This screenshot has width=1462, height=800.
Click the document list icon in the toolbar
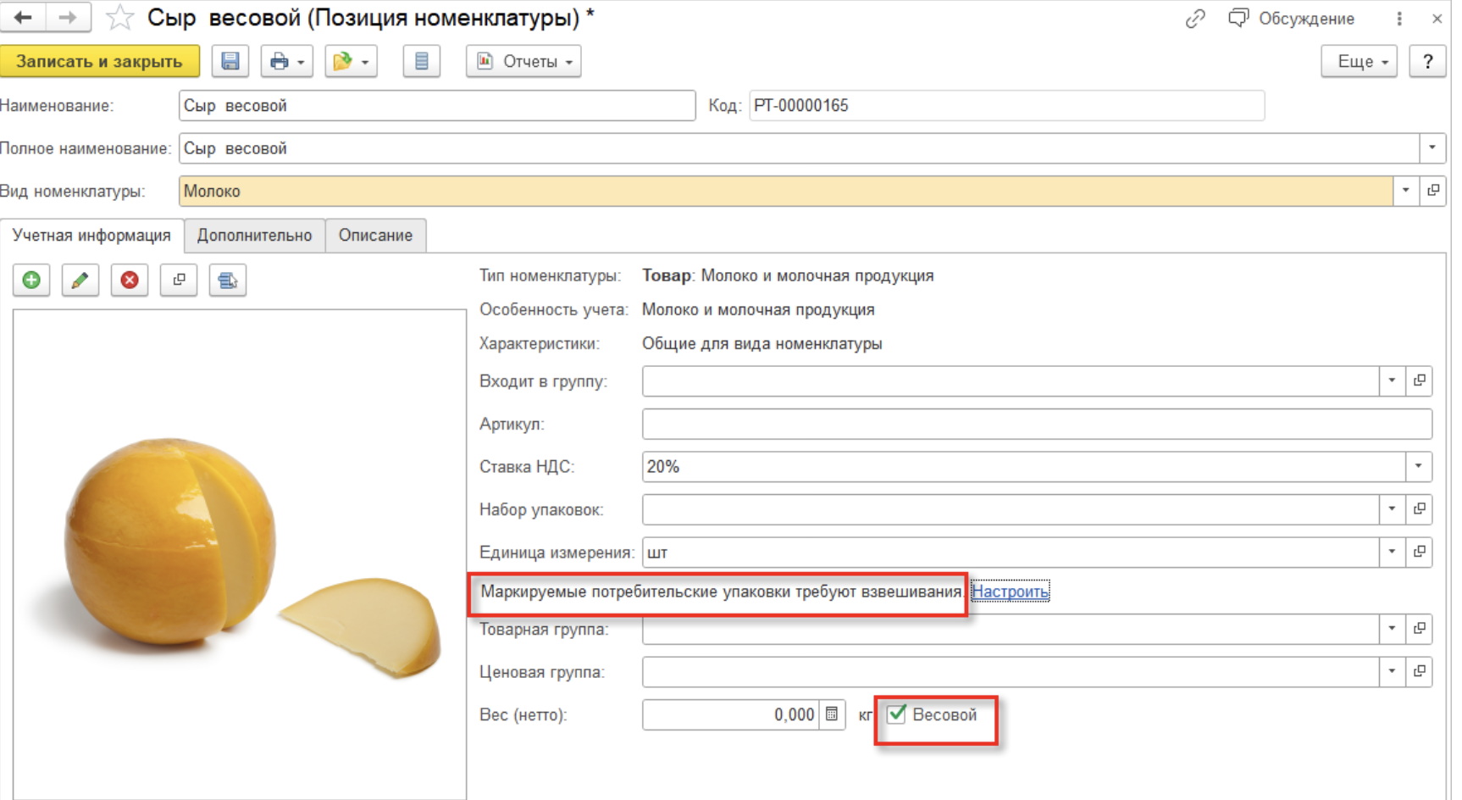(x=421, y=61)
